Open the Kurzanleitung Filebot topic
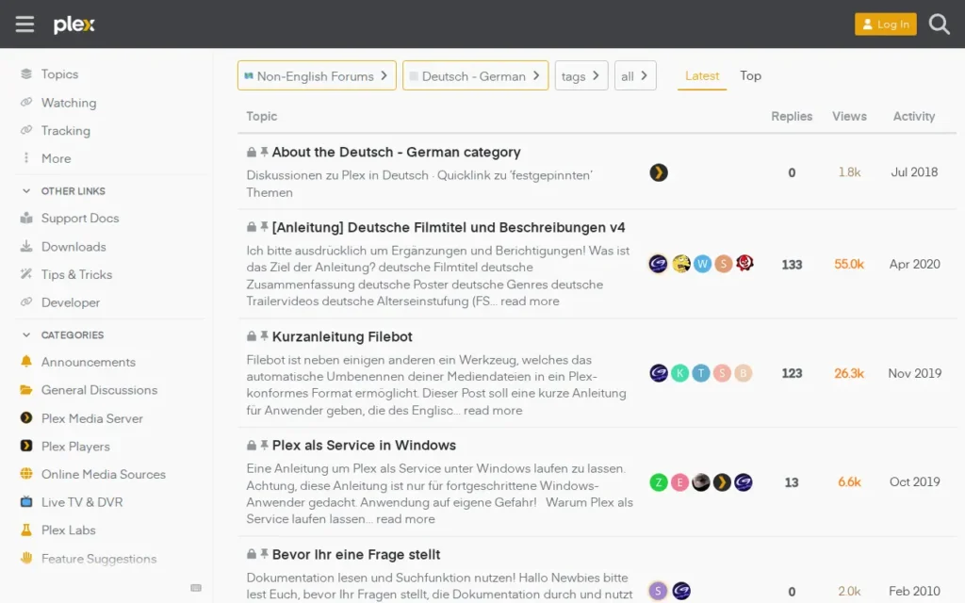The height and width of the screenshot is (603, 965). 342,336
